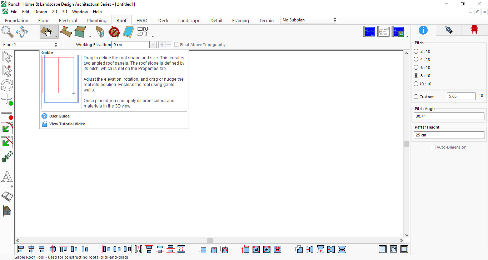
Task: Open the Floor 1 selector dropdown
Action: pos(30,45)
